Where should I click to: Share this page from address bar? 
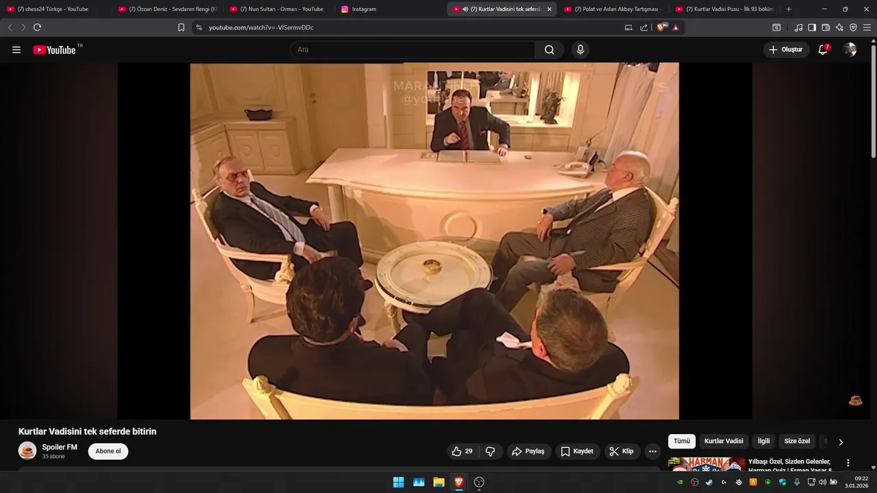tap(644, 27)
